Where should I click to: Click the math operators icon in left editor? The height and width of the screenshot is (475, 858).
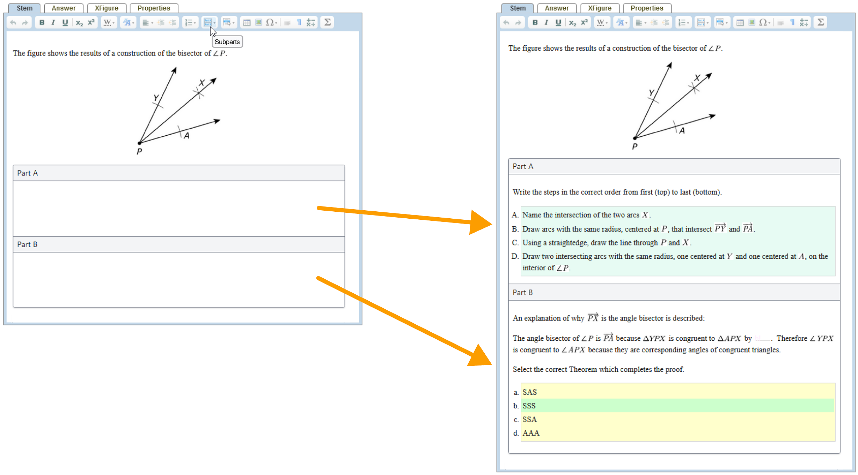(x=311, y=23)
